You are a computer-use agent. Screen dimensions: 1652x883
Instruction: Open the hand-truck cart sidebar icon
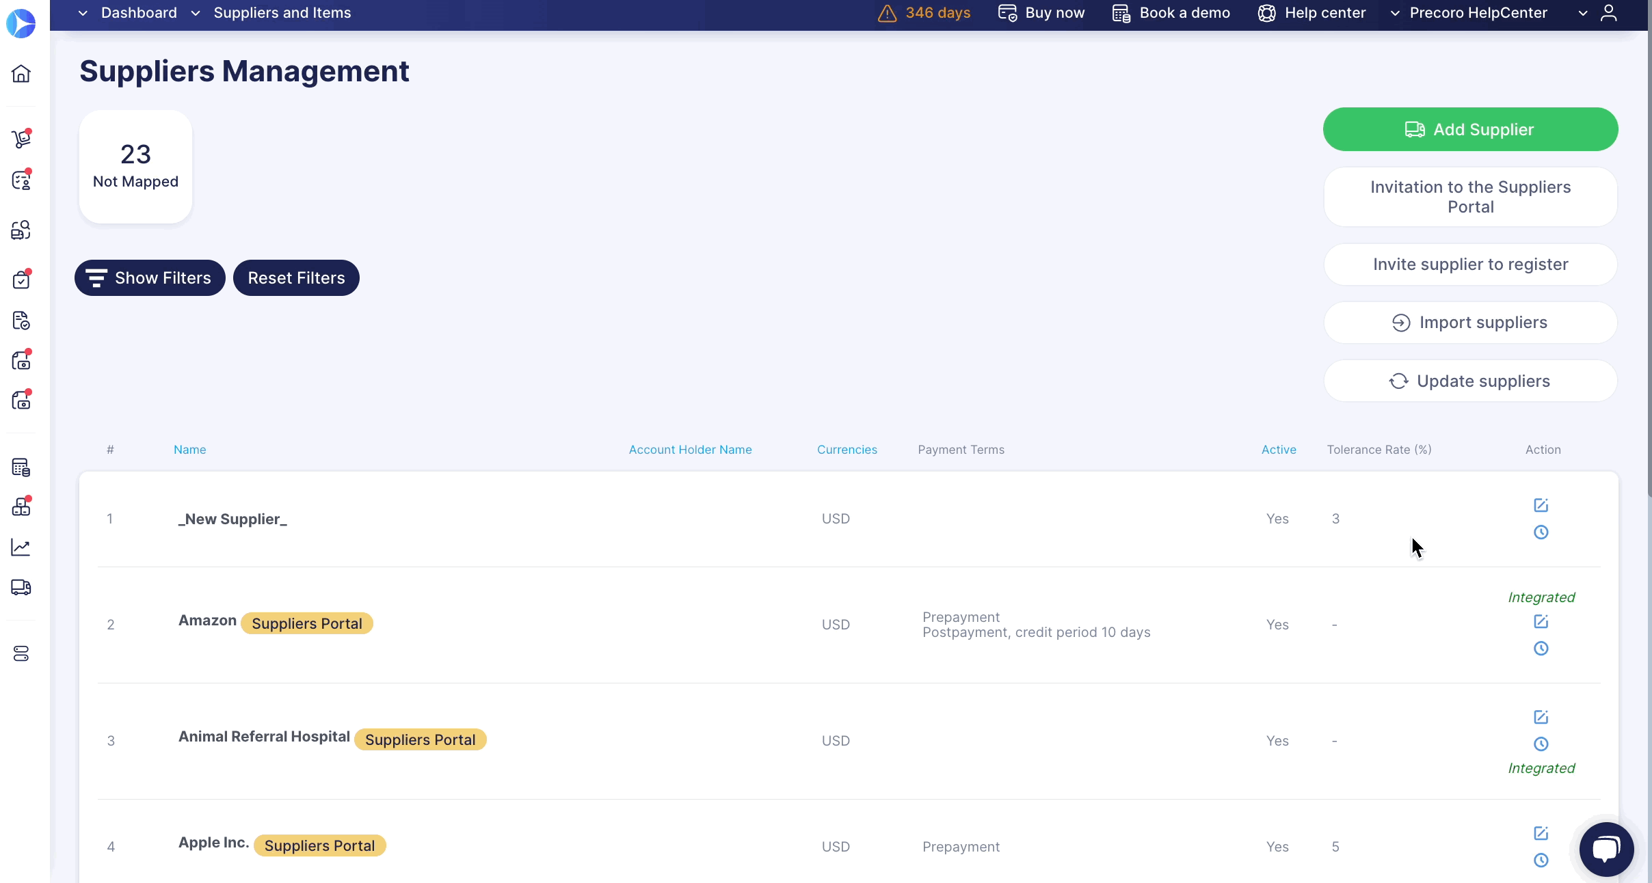pos(21,139)
